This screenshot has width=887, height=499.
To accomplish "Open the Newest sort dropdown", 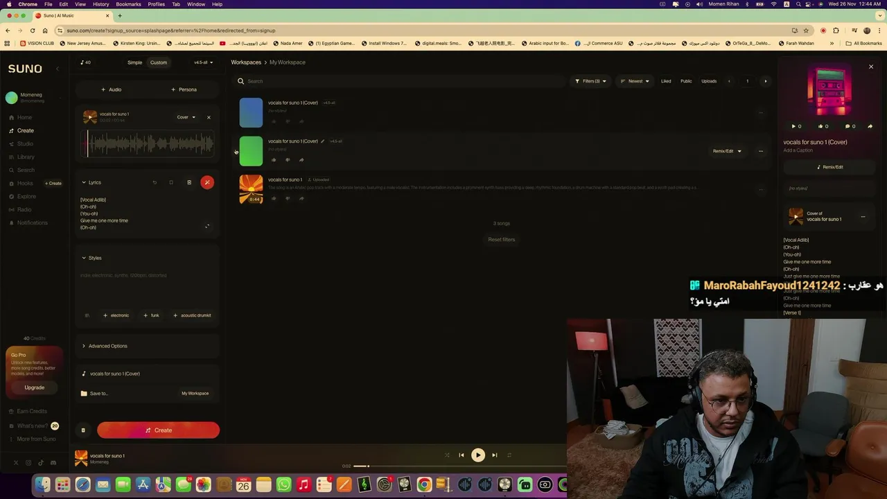I will click(x=635, y=81).
